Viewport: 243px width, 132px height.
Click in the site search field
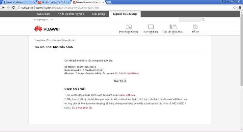coord(190,19)
